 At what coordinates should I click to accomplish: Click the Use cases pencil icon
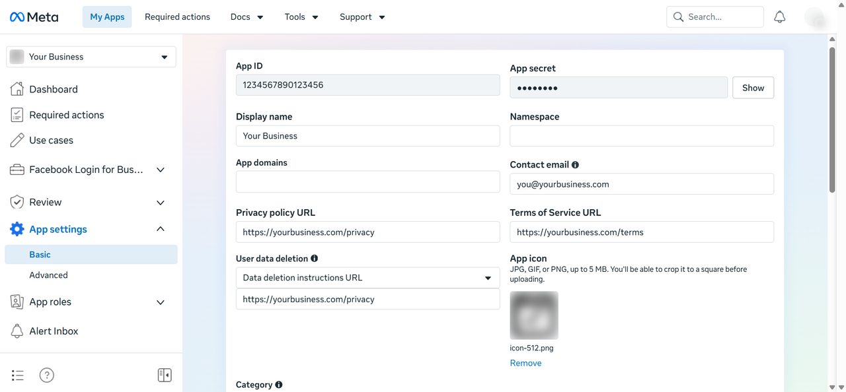click(x=17, y=141)
